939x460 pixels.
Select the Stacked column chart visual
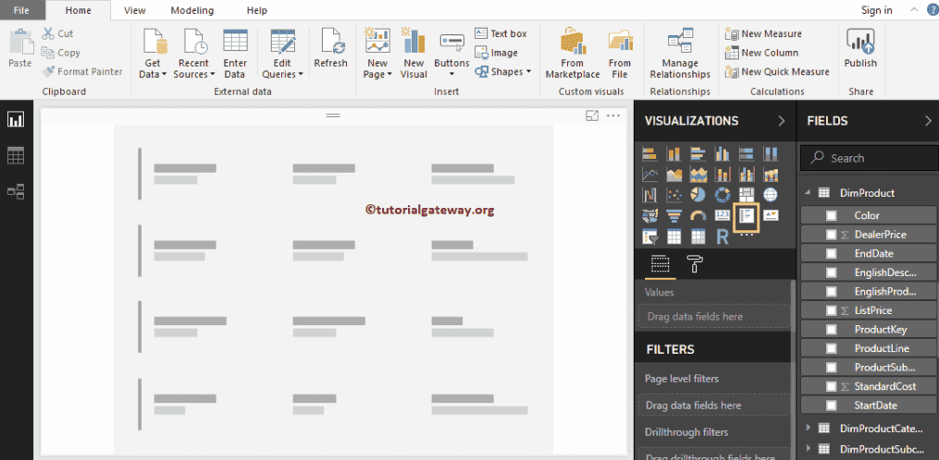click(674, 154)
